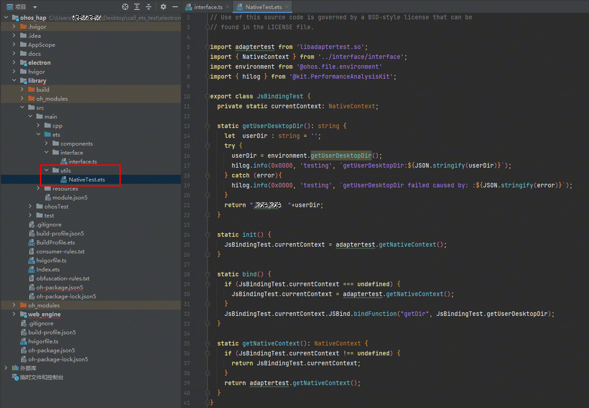Click 'libadaptertest.so' import string on line 5
589x408 pixels.
(x=332, y=47)
